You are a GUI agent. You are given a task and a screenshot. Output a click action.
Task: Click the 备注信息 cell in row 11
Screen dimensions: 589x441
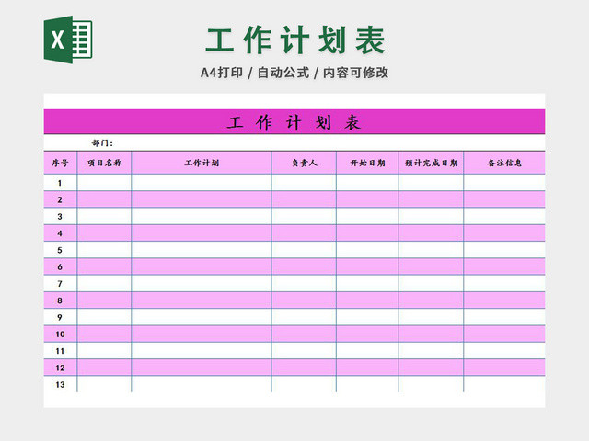pos(504,351)
